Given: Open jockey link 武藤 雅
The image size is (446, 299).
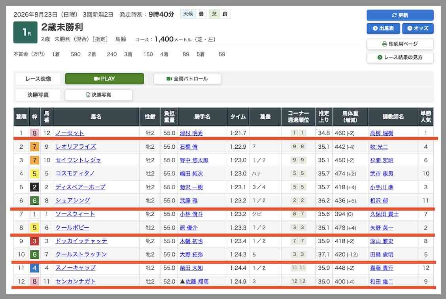Looking at the screenshot, I should point(189,200).
